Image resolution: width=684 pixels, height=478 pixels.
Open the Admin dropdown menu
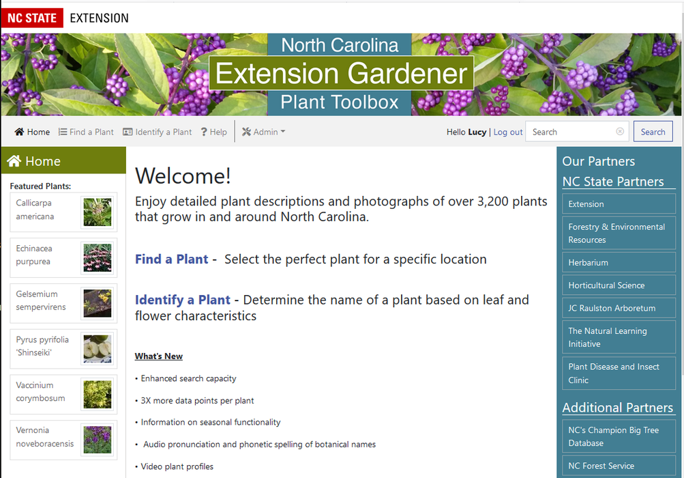point(263,132)
